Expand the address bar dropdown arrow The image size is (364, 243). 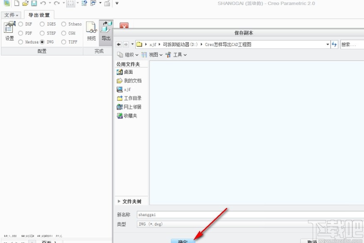pyautogui.click(x=327, y=44)
